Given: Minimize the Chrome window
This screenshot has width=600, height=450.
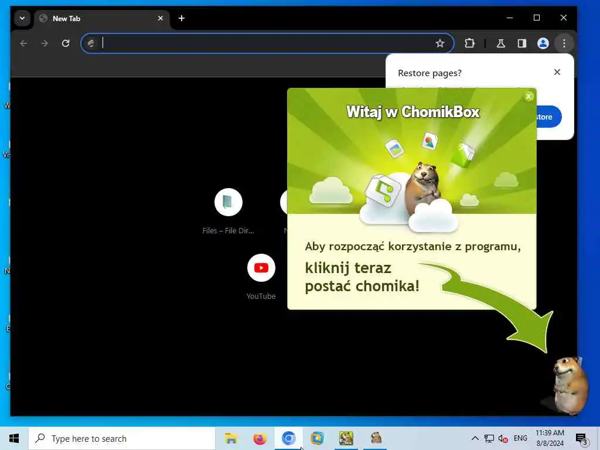Looking at the screenshot, I should click(510, 18).
